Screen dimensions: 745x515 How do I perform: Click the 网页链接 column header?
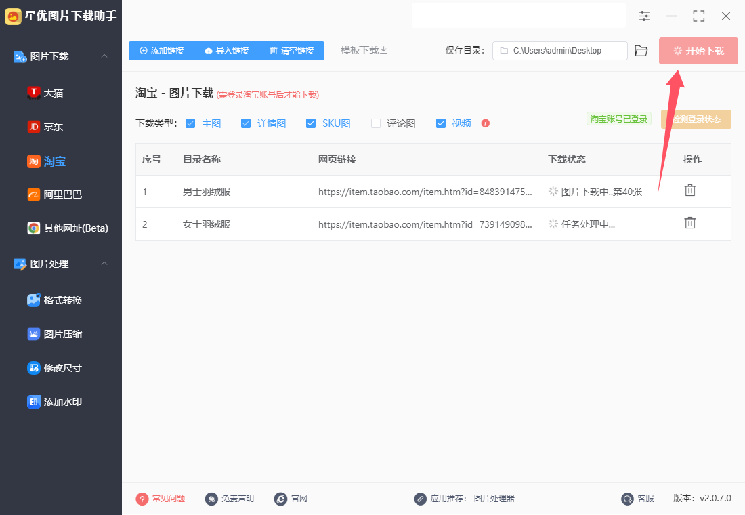337,159
